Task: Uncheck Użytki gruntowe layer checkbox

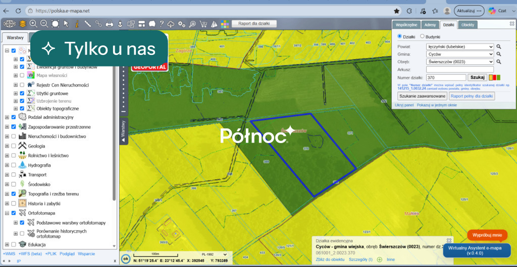Action: pyautogui.click(x=22, y=93)
